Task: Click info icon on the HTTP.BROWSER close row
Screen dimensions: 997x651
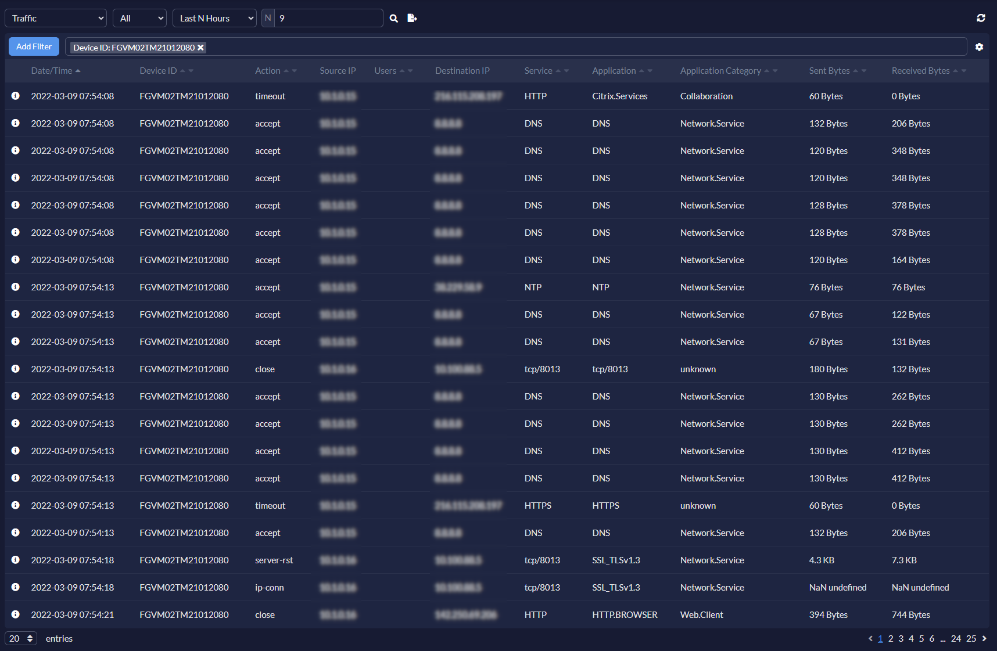Action: (x=16, y=614)
